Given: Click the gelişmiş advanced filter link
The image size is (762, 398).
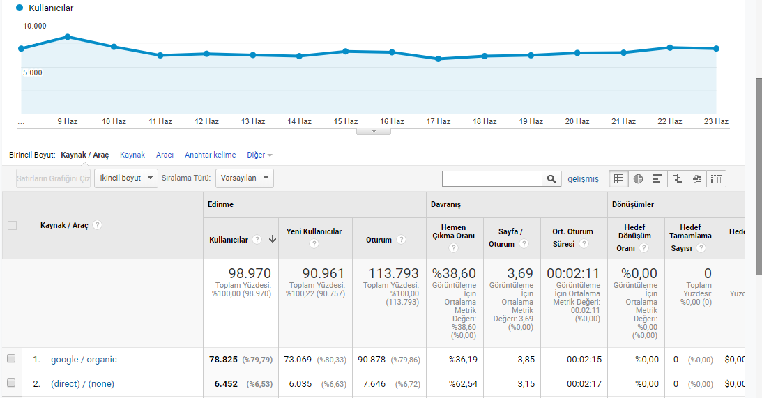Looking at the screenshot, I should coord(583,179).
